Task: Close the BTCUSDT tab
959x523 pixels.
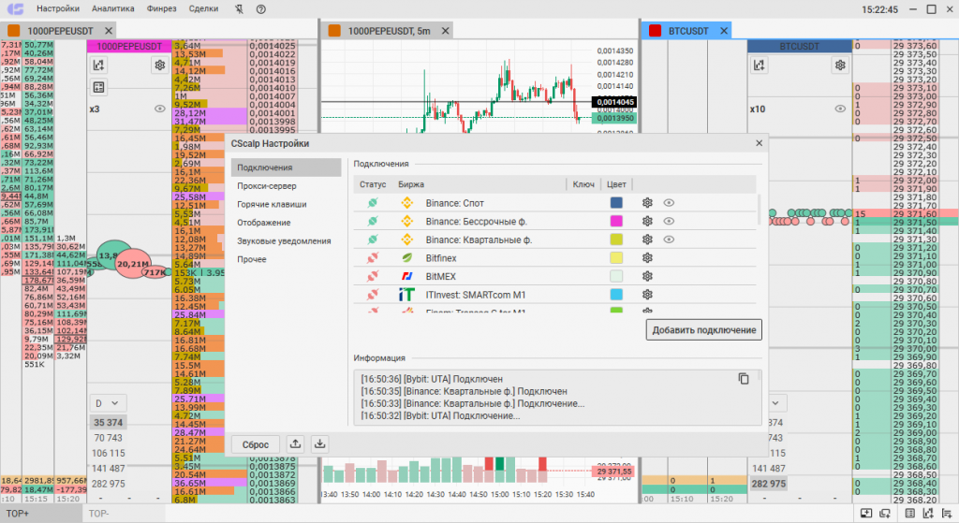Action: click(x=724, y=31)
